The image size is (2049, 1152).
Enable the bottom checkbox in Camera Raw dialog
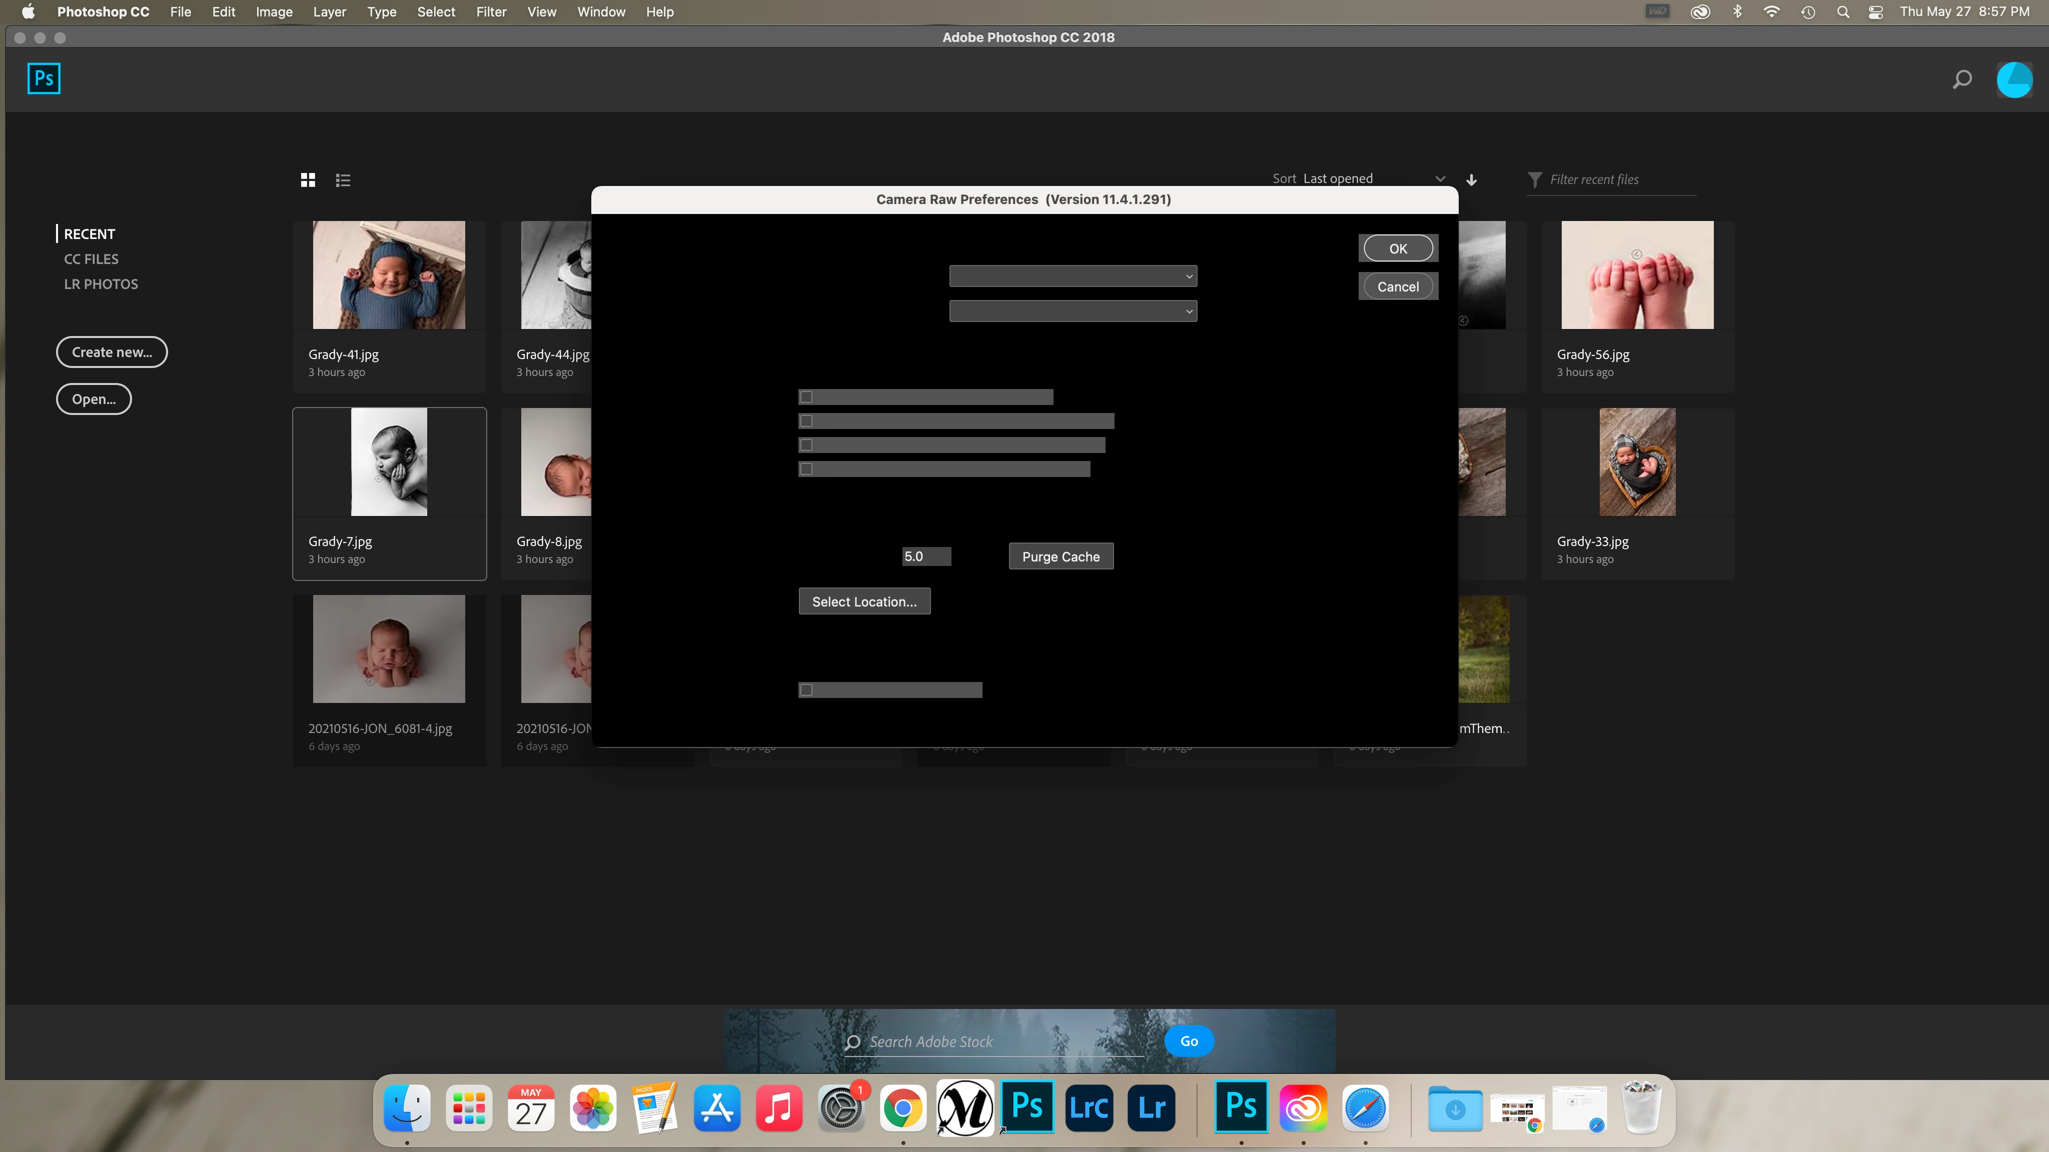[806, 690]
